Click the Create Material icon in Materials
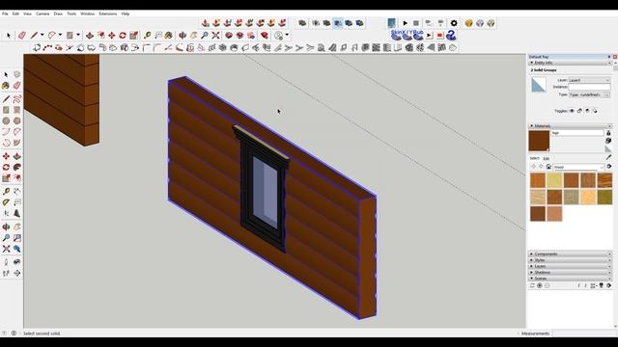The image size is (618, 347). tap(608, 141)
